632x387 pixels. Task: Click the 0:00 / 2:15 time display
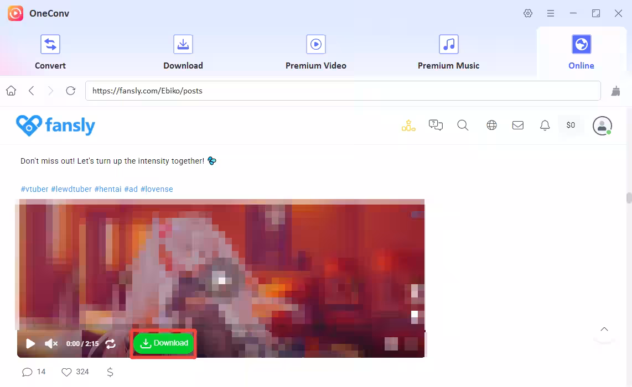point(82,344)
